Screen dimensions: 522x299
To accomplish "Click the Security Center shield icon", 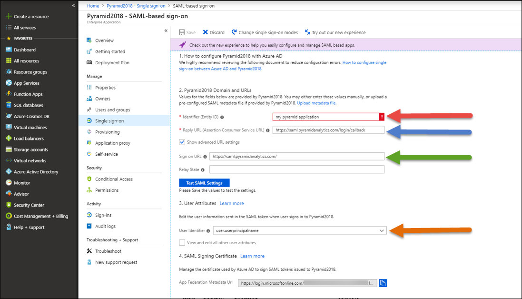I will coord(9,205).
